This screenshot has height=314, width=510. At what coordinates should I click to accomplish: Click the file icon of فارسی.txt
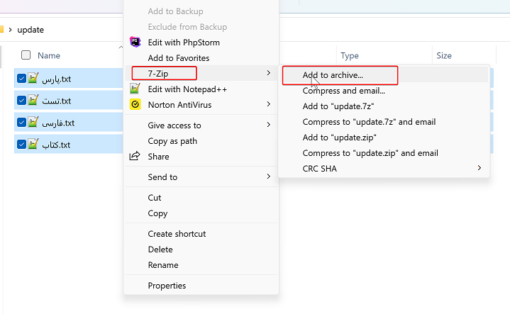33,122
